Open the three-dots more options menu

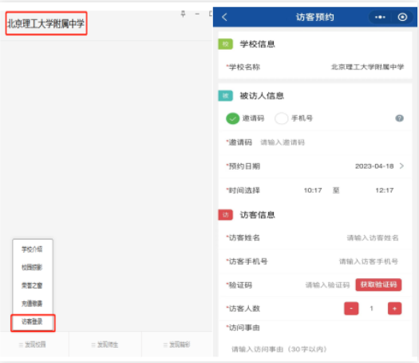(x=380, y=18)
